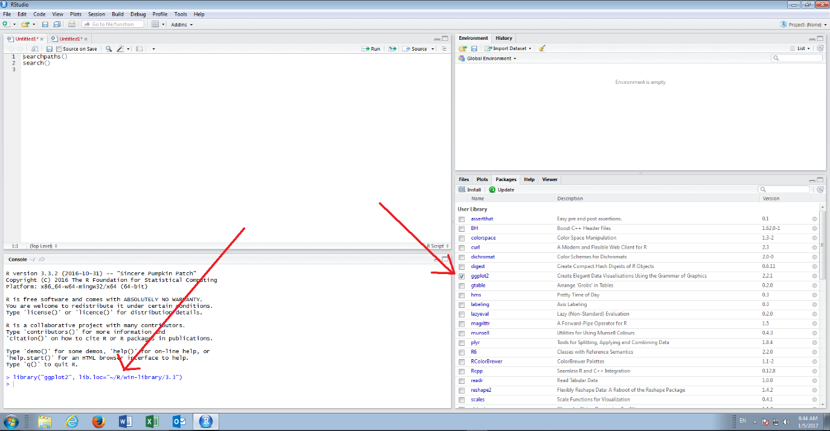Save current document from main toolbar
830x431 pixels.
click(x=45, y=24)
